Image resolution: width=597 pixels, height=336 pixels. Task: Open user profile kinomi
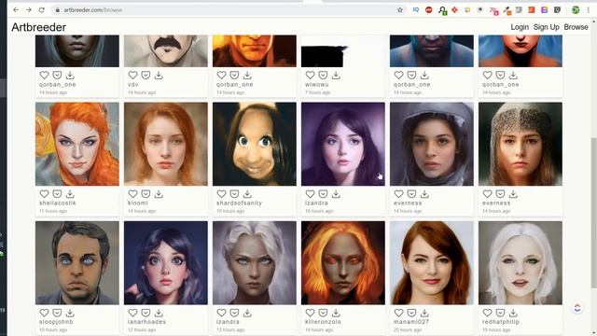138,203
